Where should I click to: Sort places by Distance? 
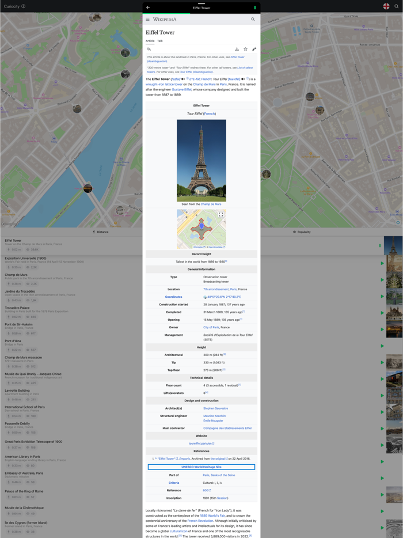coord(101,232)
